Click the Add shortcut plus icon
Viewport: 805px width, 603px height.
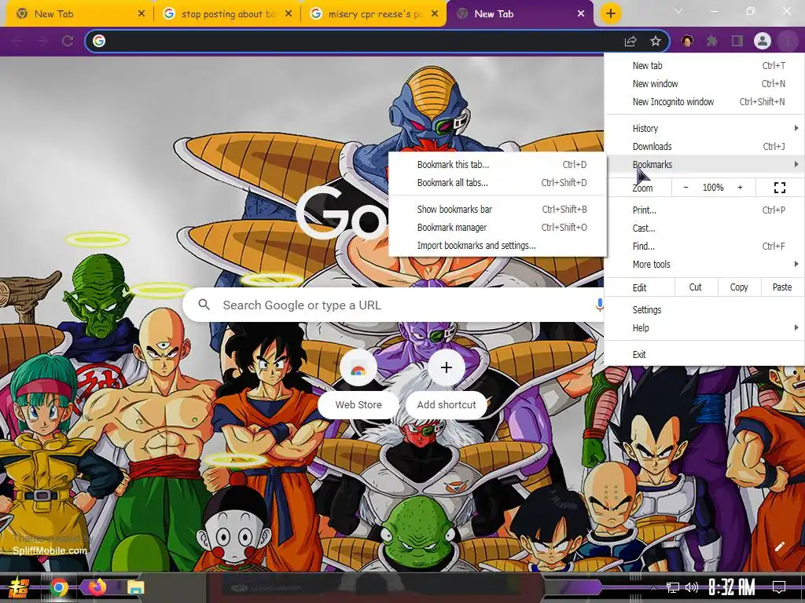coord(447,367)
